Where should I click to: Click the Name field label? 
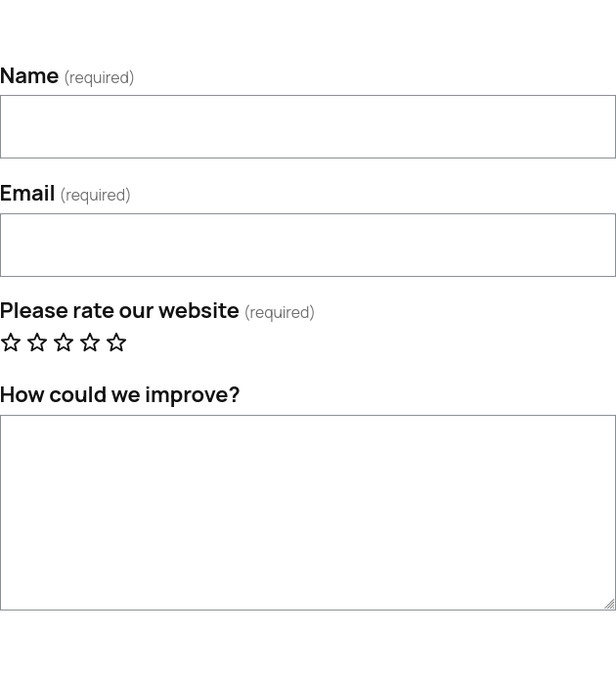[x=29, y=75]
